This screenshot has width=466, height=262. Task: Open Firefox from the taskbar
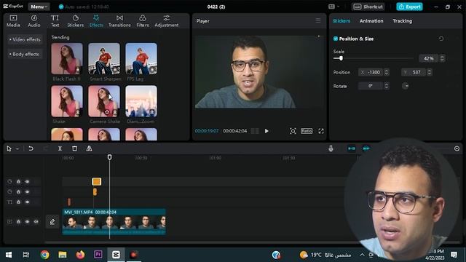(x=80, y=254)
